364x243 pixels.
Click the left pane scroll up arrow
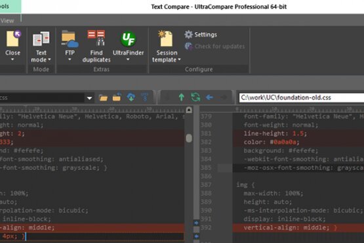189,110
